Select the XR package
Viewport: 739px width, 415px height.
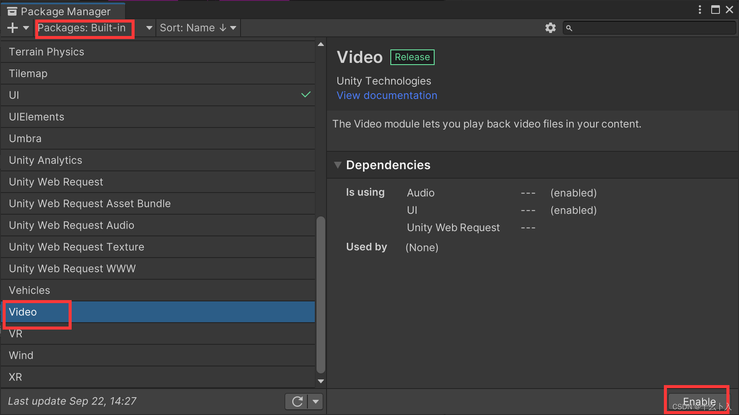[158, 377]
